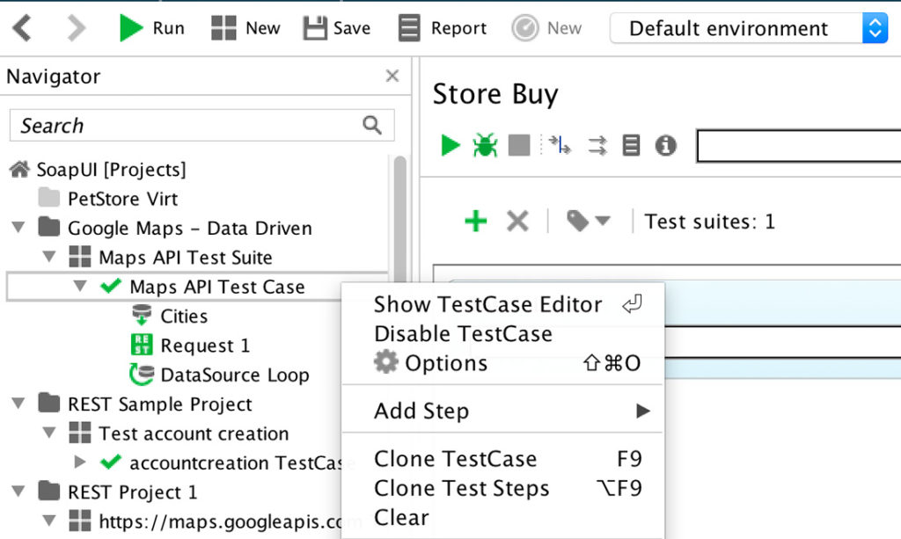Open the Report toolbar item
Screen dimensions: 901x539
click(443, 27)
